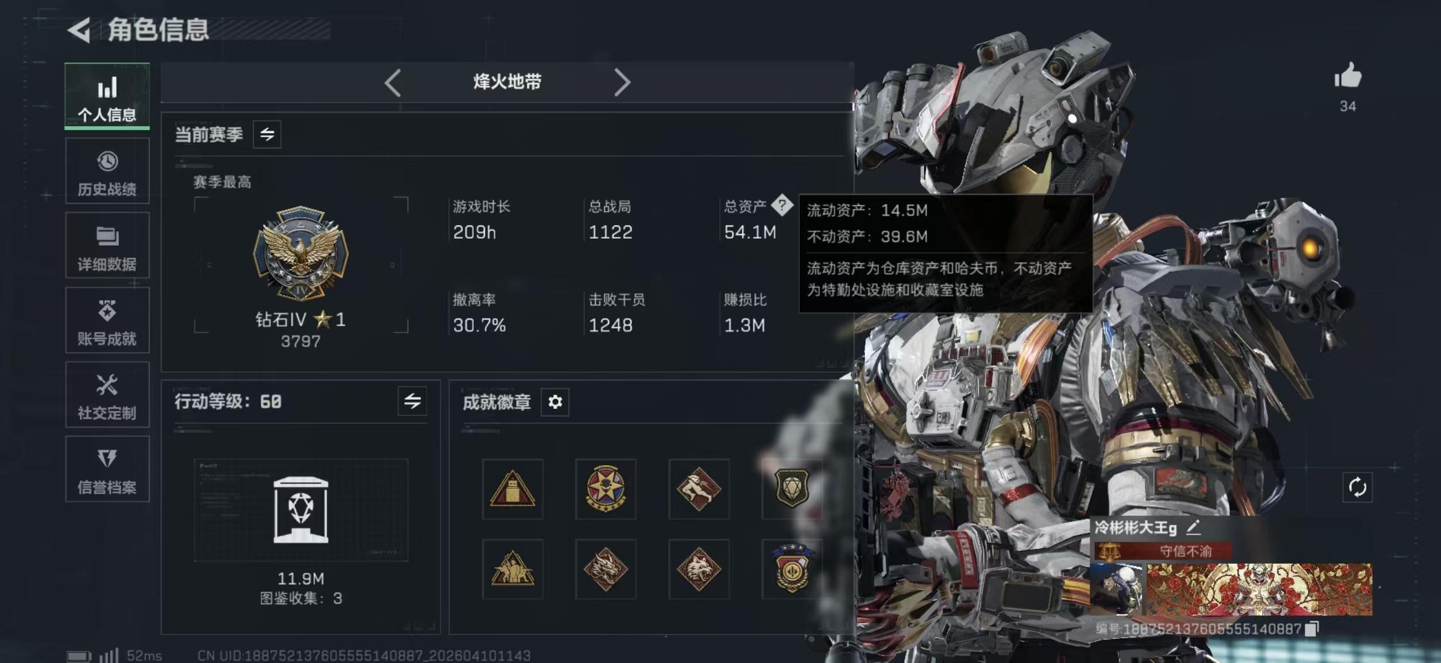Open the 历史战绩 tab
This screenshot has width=1441, height=663.
coord(107,171)
